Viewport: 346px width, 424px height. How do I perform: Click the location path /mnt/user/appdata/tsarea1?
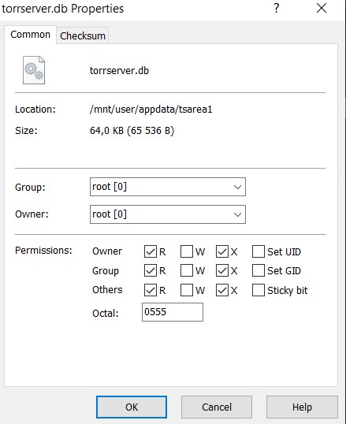tap(151, 110)
